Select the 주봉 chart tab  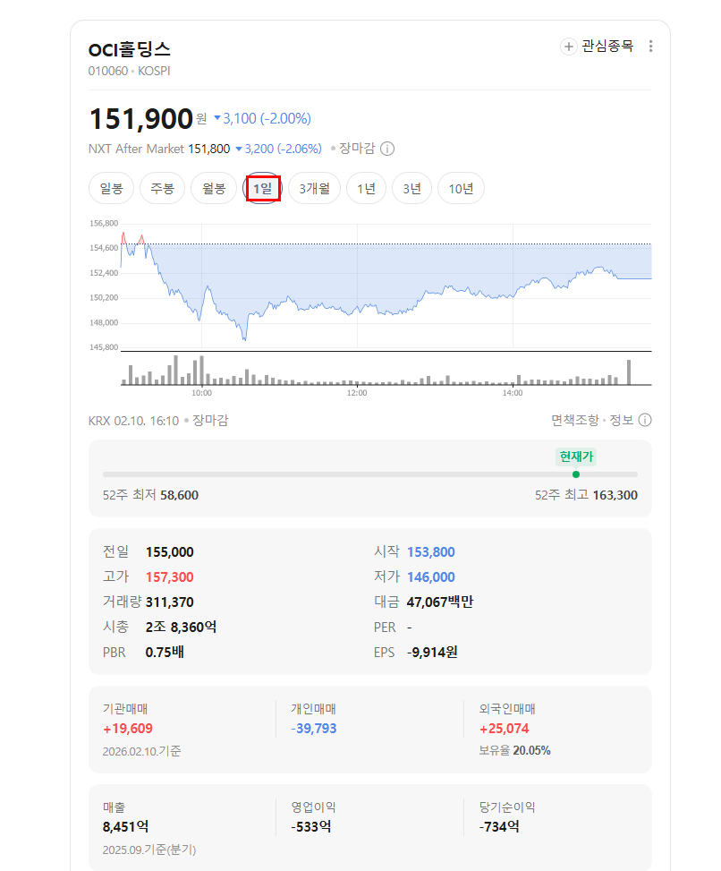click(162, 188)
